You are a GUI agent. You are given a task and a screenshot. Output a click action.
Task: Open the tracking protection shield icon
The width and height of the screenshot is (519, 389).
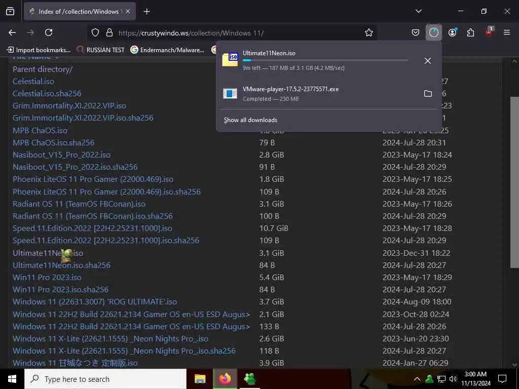point(95,33)
